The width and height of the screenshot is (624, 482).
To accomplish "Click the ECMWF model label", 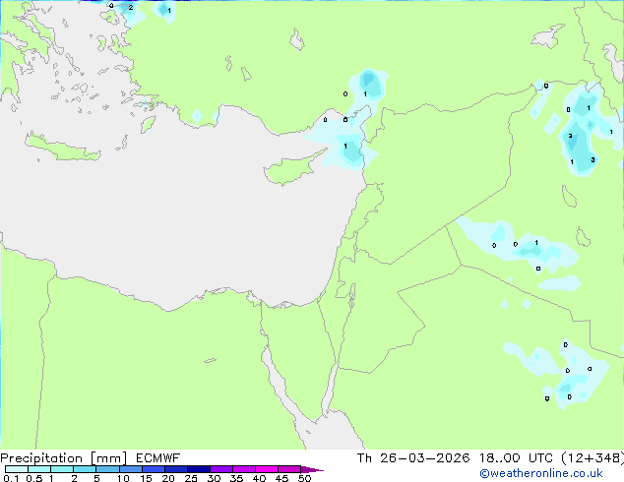I will (x=158, y=458).
